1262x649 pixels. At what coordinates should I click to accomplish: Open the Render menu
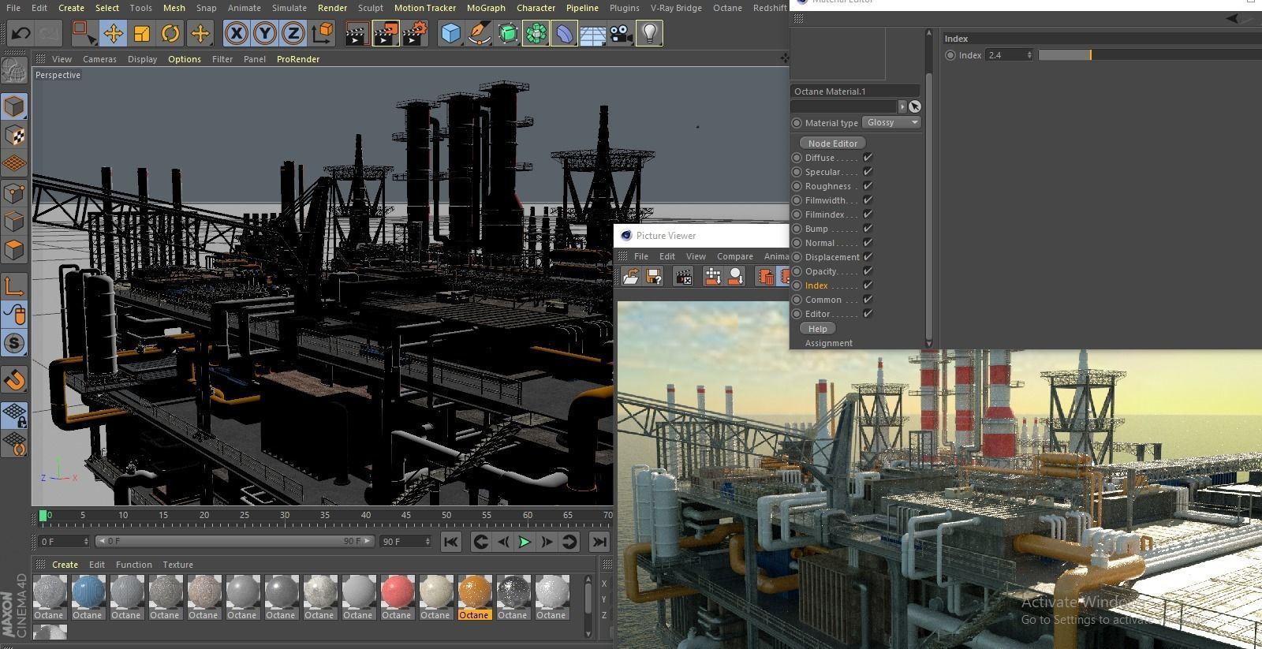[332, 7]
